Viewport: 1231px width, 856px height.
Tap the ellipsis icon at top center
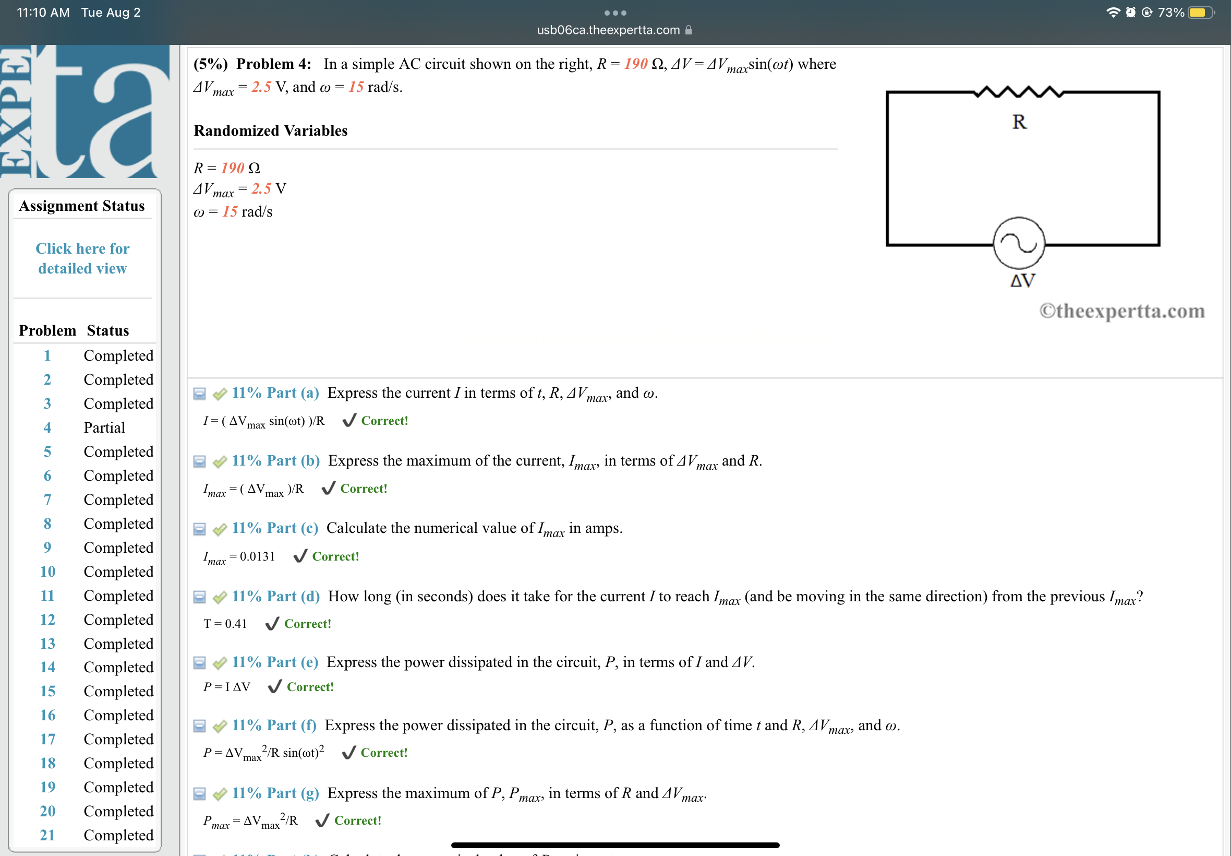coord(615,13)
